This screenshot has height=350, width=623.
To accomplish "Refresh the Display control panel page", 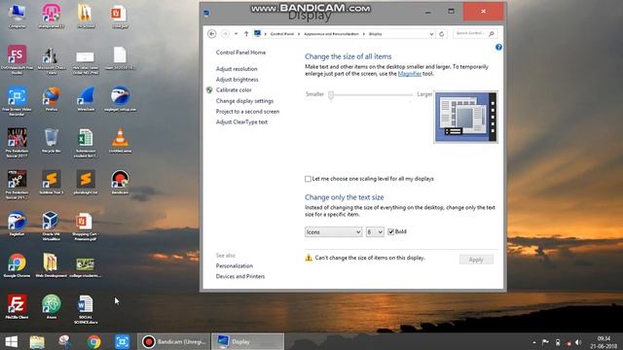I will point(441,34).
